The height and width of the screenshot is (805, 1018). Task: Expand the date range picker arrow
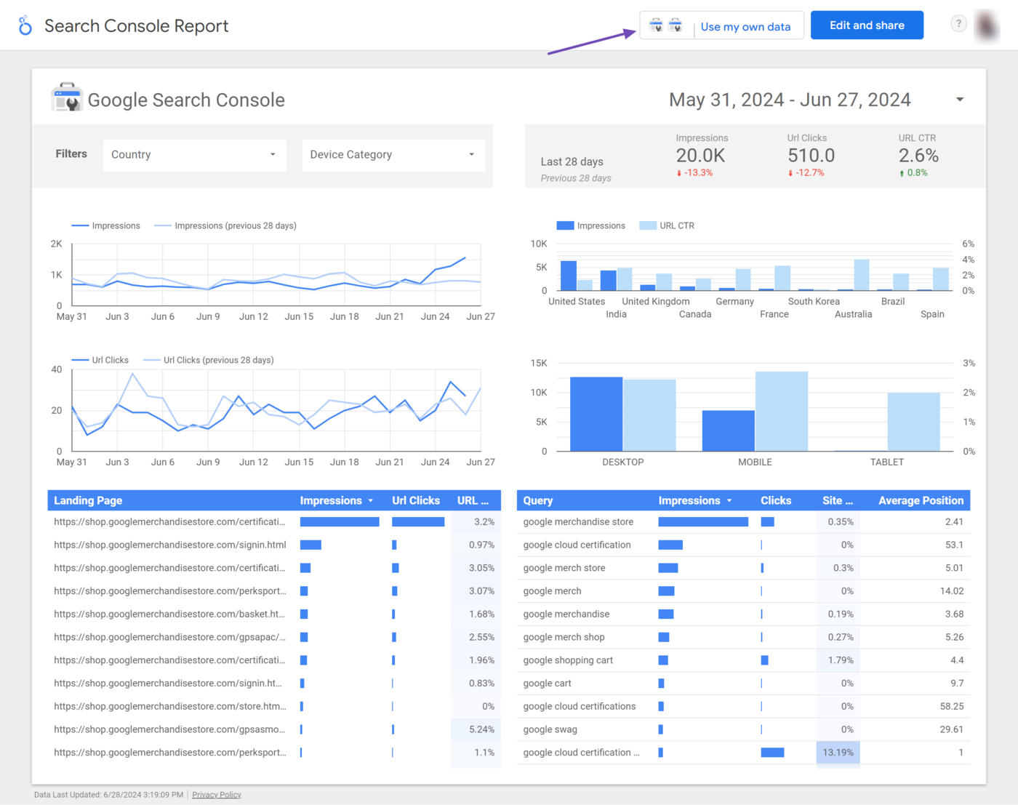coord(960,100)
